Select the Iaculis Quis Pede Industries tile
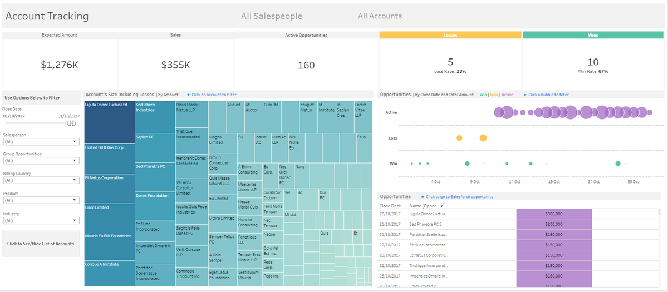The width and height of the screenshot is (668, 292). click(x=191, y=214)
